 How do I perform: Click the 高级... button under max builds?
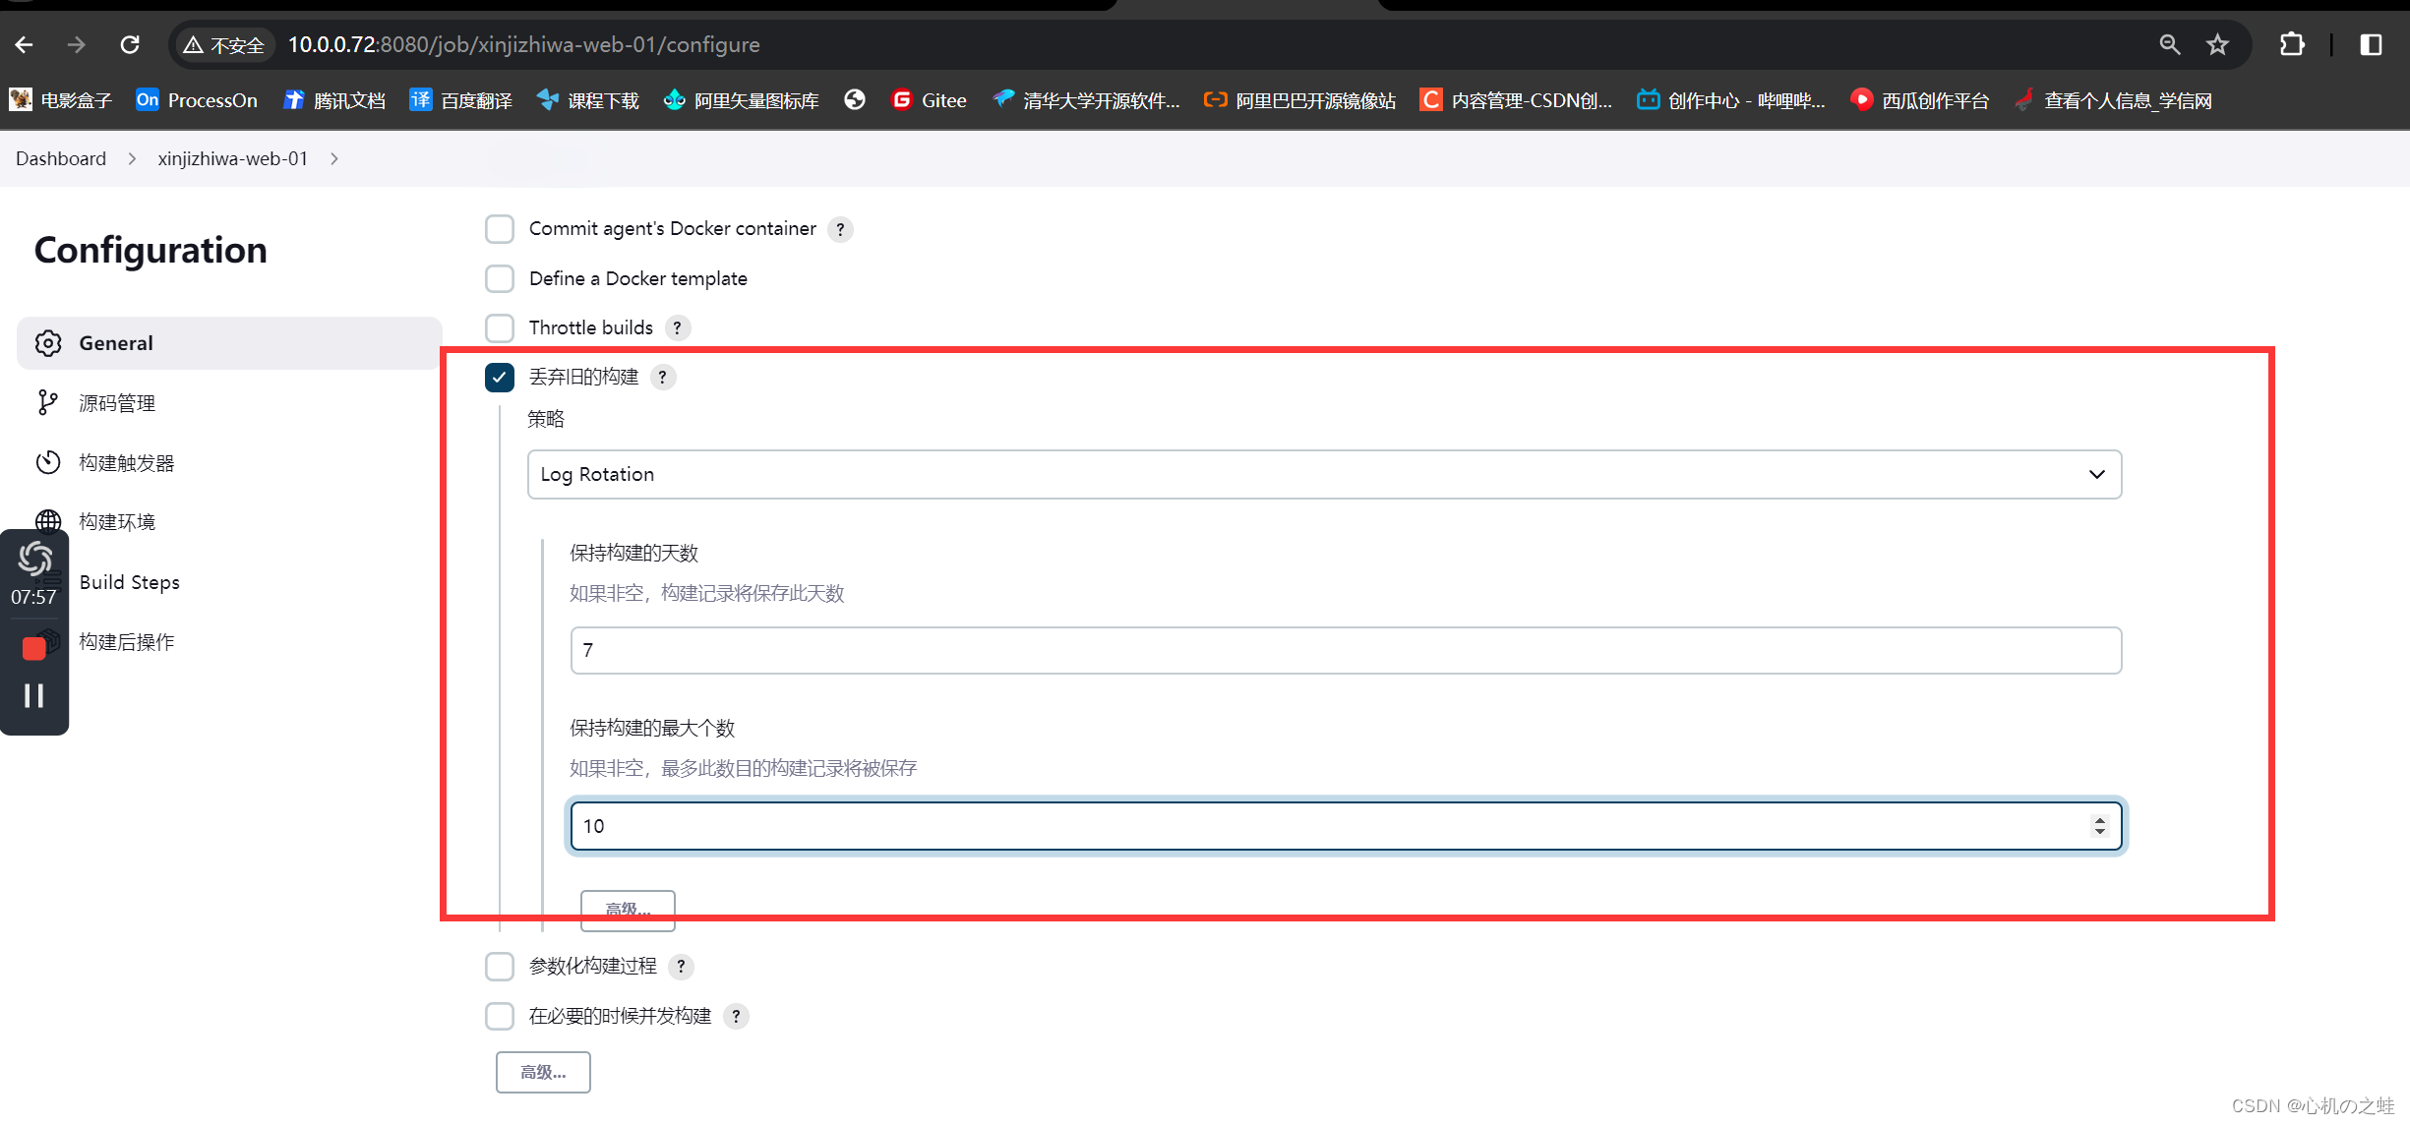pos(628,910)
